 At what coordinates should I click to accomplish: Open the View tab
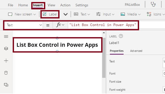click(51, 5)
